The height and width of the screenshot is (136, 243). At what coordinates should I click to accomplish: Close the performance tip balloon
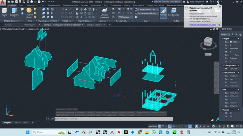coord(220,7)
